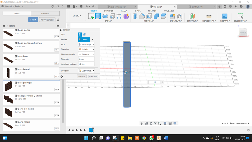
Task: Select the Extrude tool in toolbar
Action: pos(98,16)
